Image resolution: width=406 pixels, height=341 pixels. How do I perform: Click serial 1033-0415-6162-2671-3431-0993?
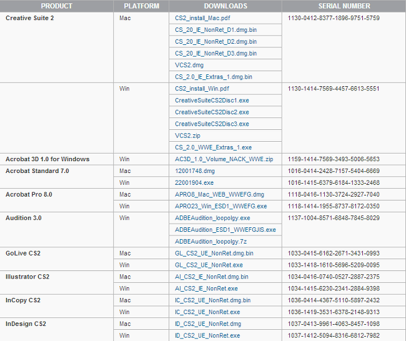334,253
